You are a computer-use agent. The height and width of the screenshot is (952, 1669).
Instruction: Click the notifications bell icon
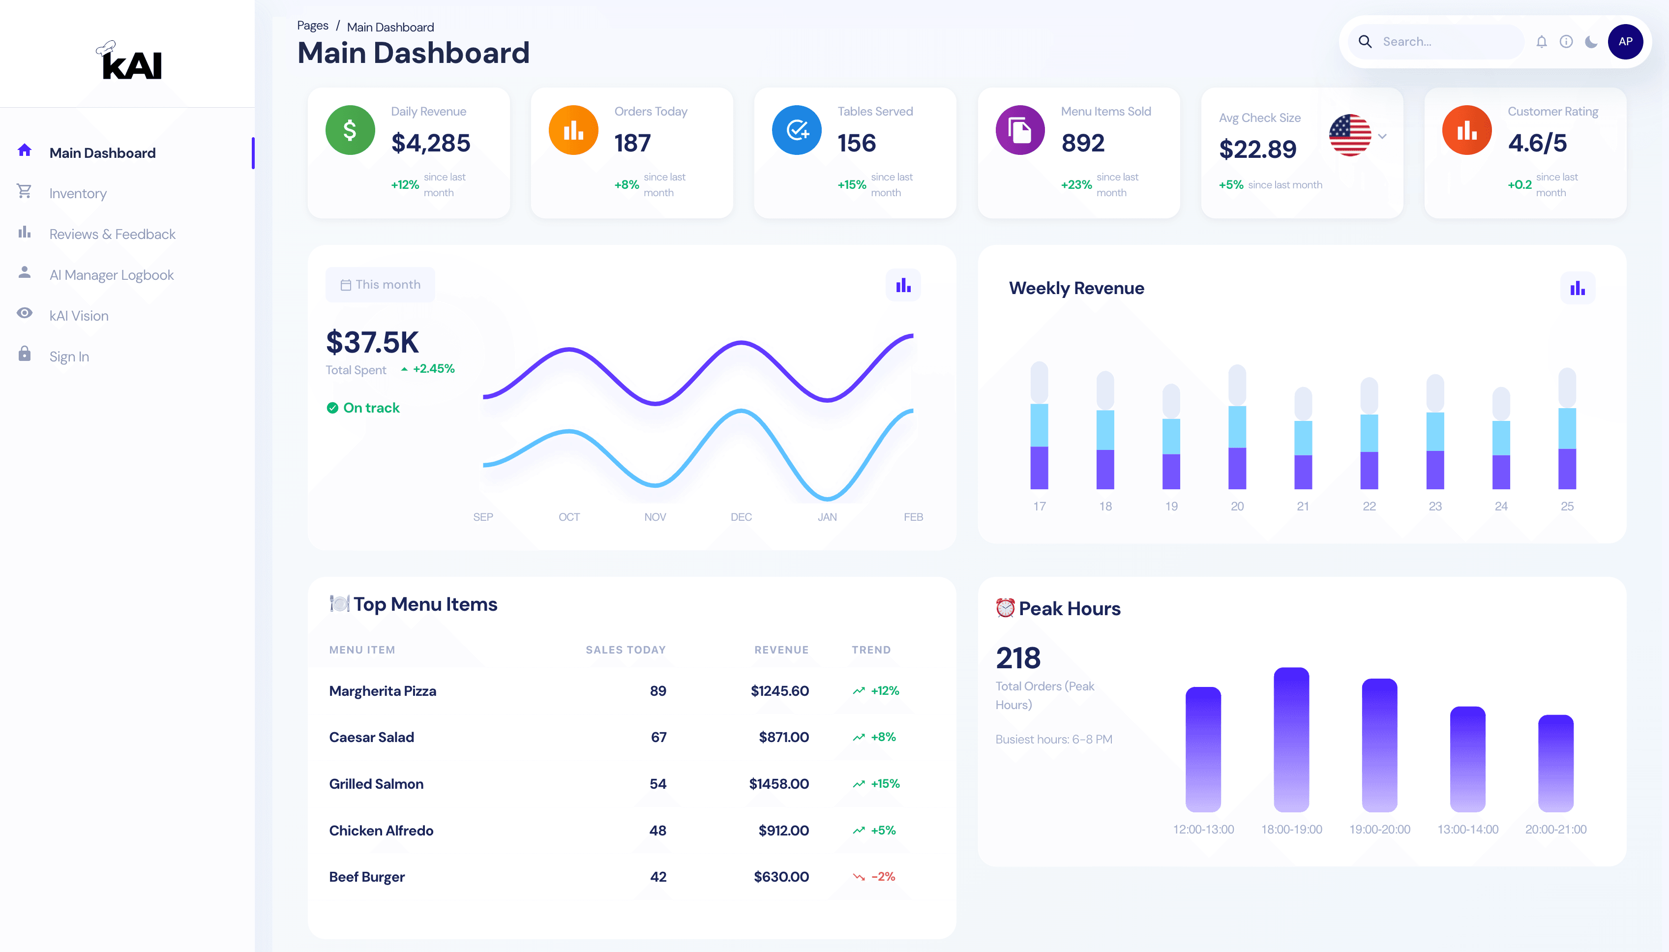pyautogui.click(x=1541, y=42)
